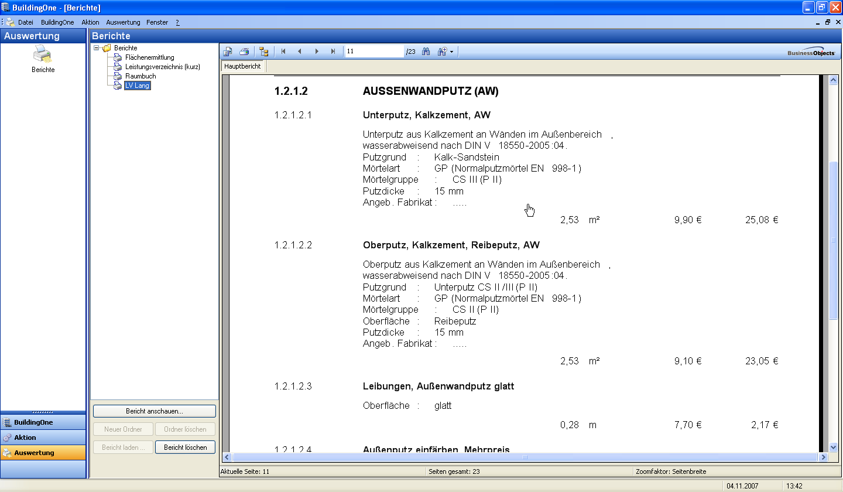843x492 pixels.
Task: Click the Ordner löschen button
Action: tap(186, 429)
